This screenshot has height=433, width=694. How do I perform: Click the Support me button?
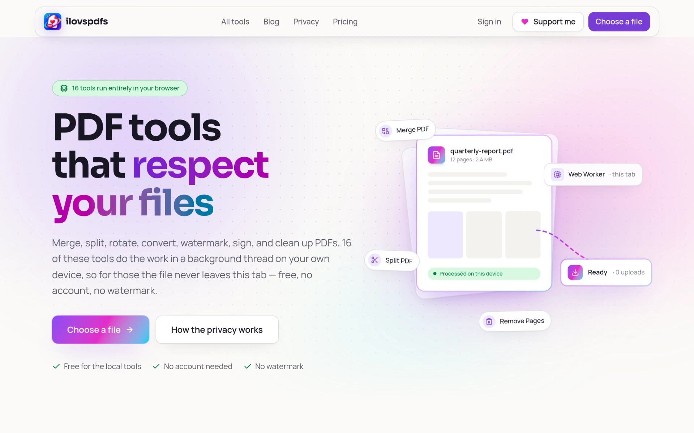click(548, 22)
